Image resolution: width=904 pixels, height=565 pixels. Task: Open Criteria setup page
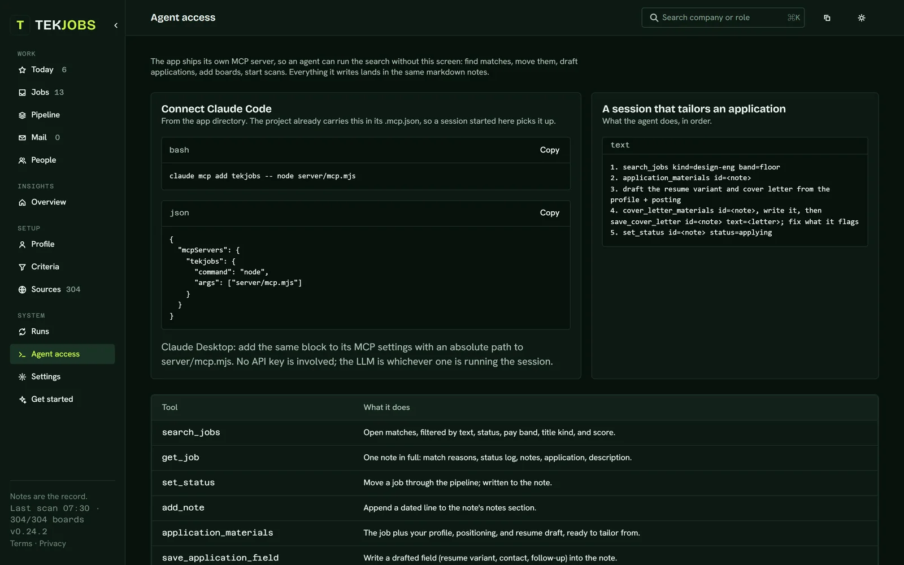62,267
